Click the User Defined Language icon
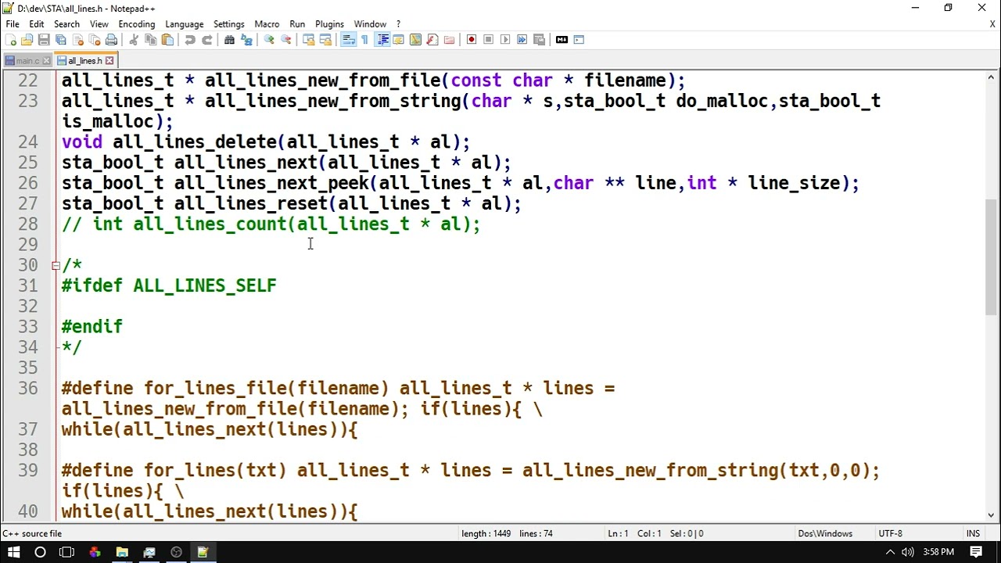This screenshot has height=563, width=1001. [x=399, y=40]
